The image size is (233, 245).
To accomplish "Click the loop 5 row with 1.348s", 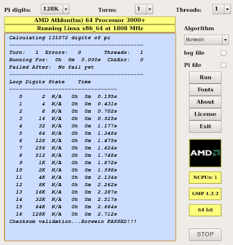I will [68, 134].
